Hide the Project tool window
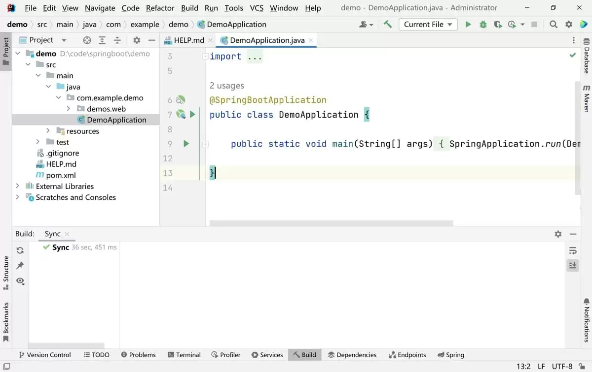Viewport: 592px width, 372px height. pos(152,40)
